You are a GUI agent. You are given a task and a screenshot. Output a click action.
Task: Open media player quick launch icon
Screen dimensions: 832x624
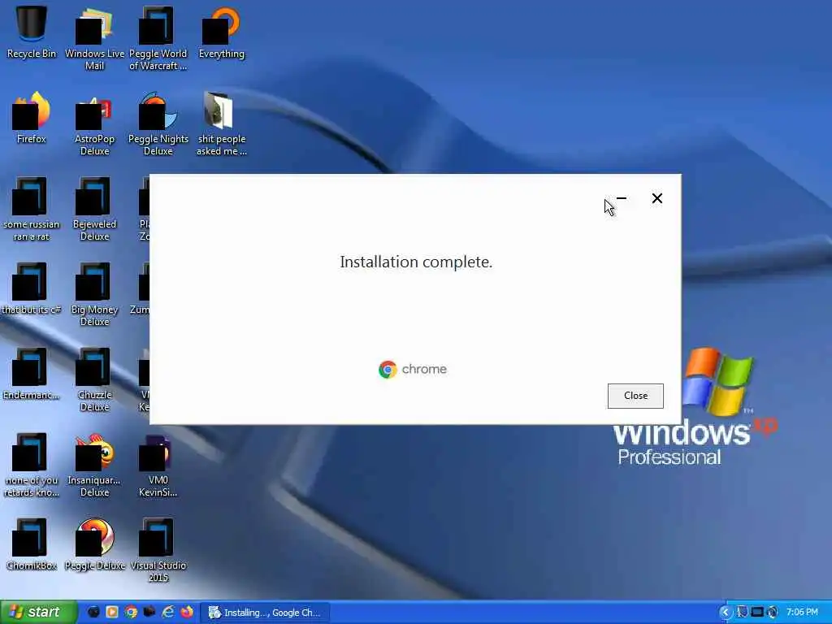click(x=112, y=613)
